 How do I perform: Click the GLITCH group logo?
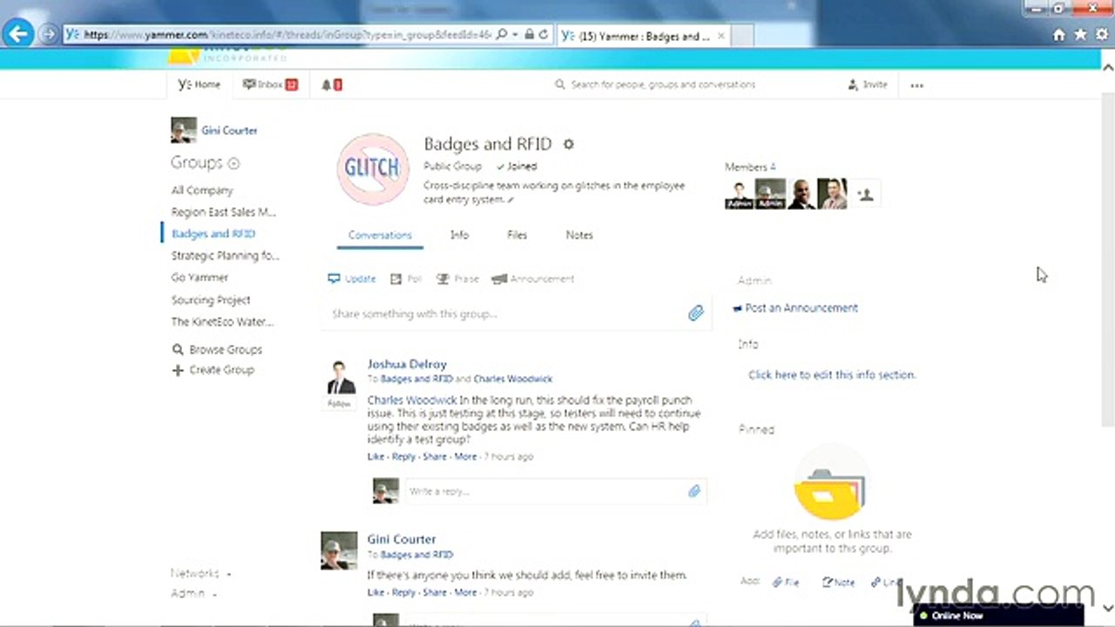373,169
